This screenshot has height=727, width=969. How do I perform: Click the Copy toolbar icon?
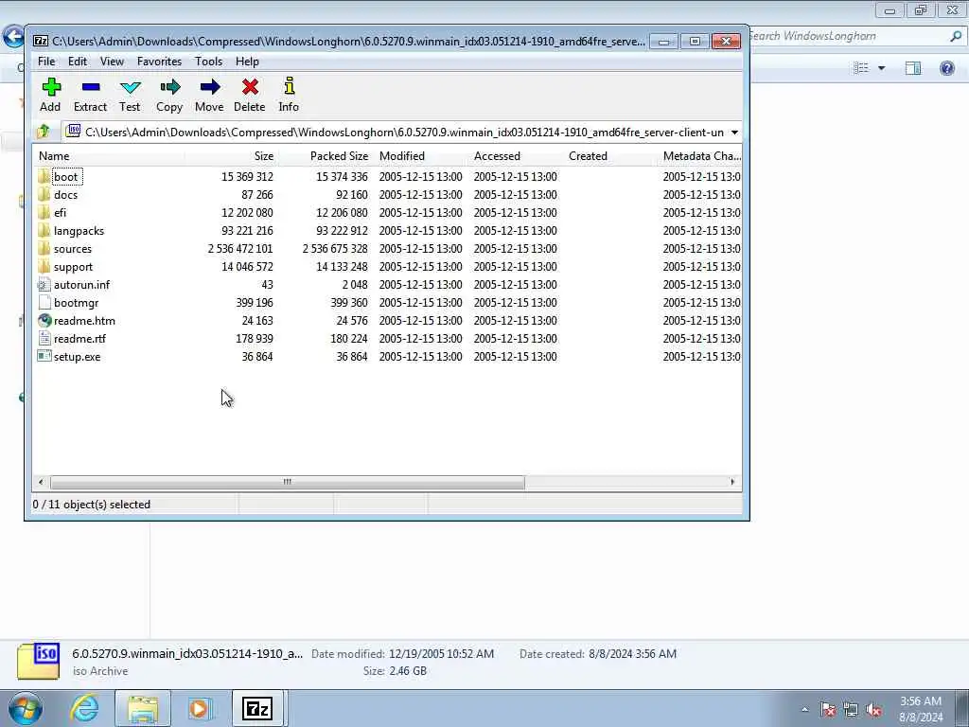coord(169,87)
